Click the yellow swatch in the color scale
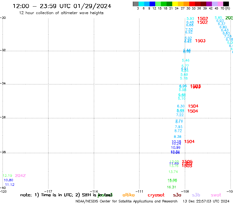This screenshot has width=233, height=204. [175, 4]
